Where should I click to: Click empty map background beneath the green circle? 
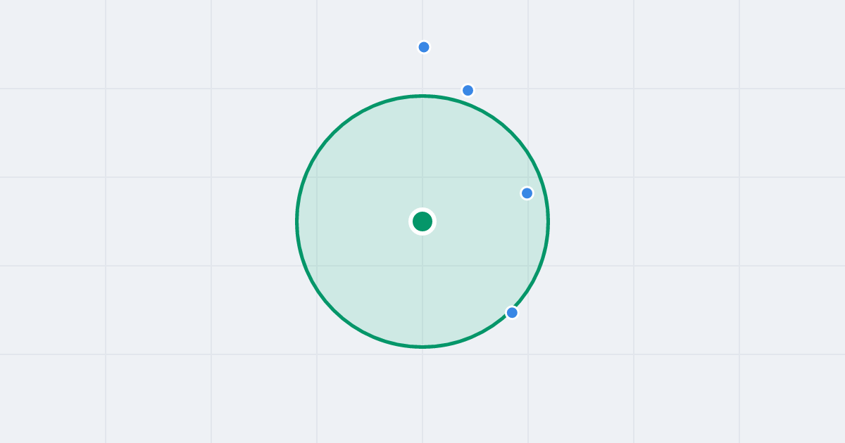pos(423,397)
